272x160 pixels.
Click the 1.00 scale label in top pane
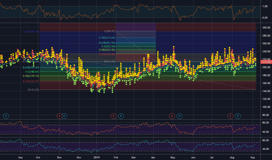[265, 6]
